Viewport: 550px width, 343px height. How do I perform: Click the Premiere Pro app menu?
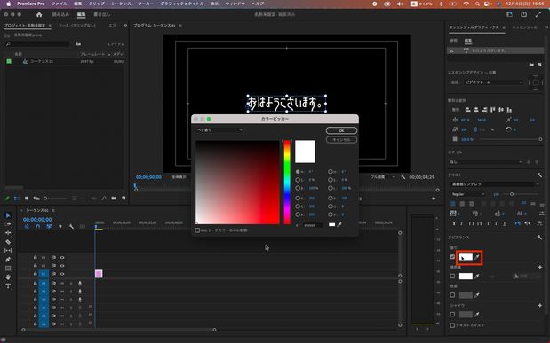(31, 4)
